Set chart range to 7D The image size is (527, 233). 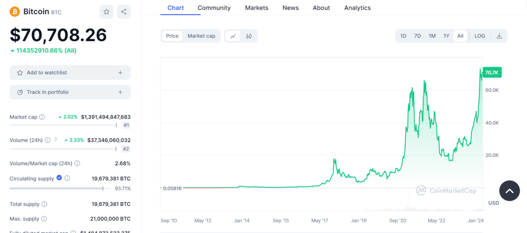coord(418,36)
